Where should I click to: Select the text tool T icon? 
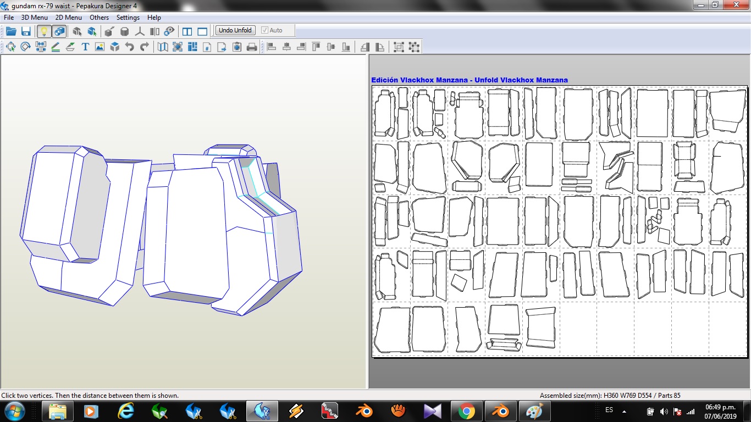(x=85, y=47)
